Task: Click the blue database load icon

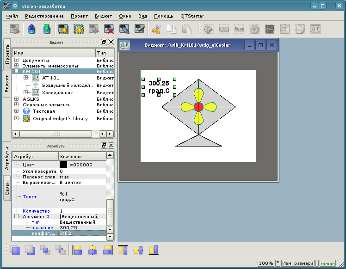Action: 31,30
